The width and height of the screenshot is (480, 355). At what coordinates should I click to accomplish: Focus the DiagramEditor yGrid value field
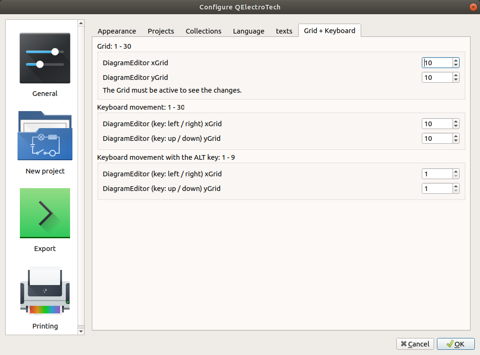tap(437, 78)
